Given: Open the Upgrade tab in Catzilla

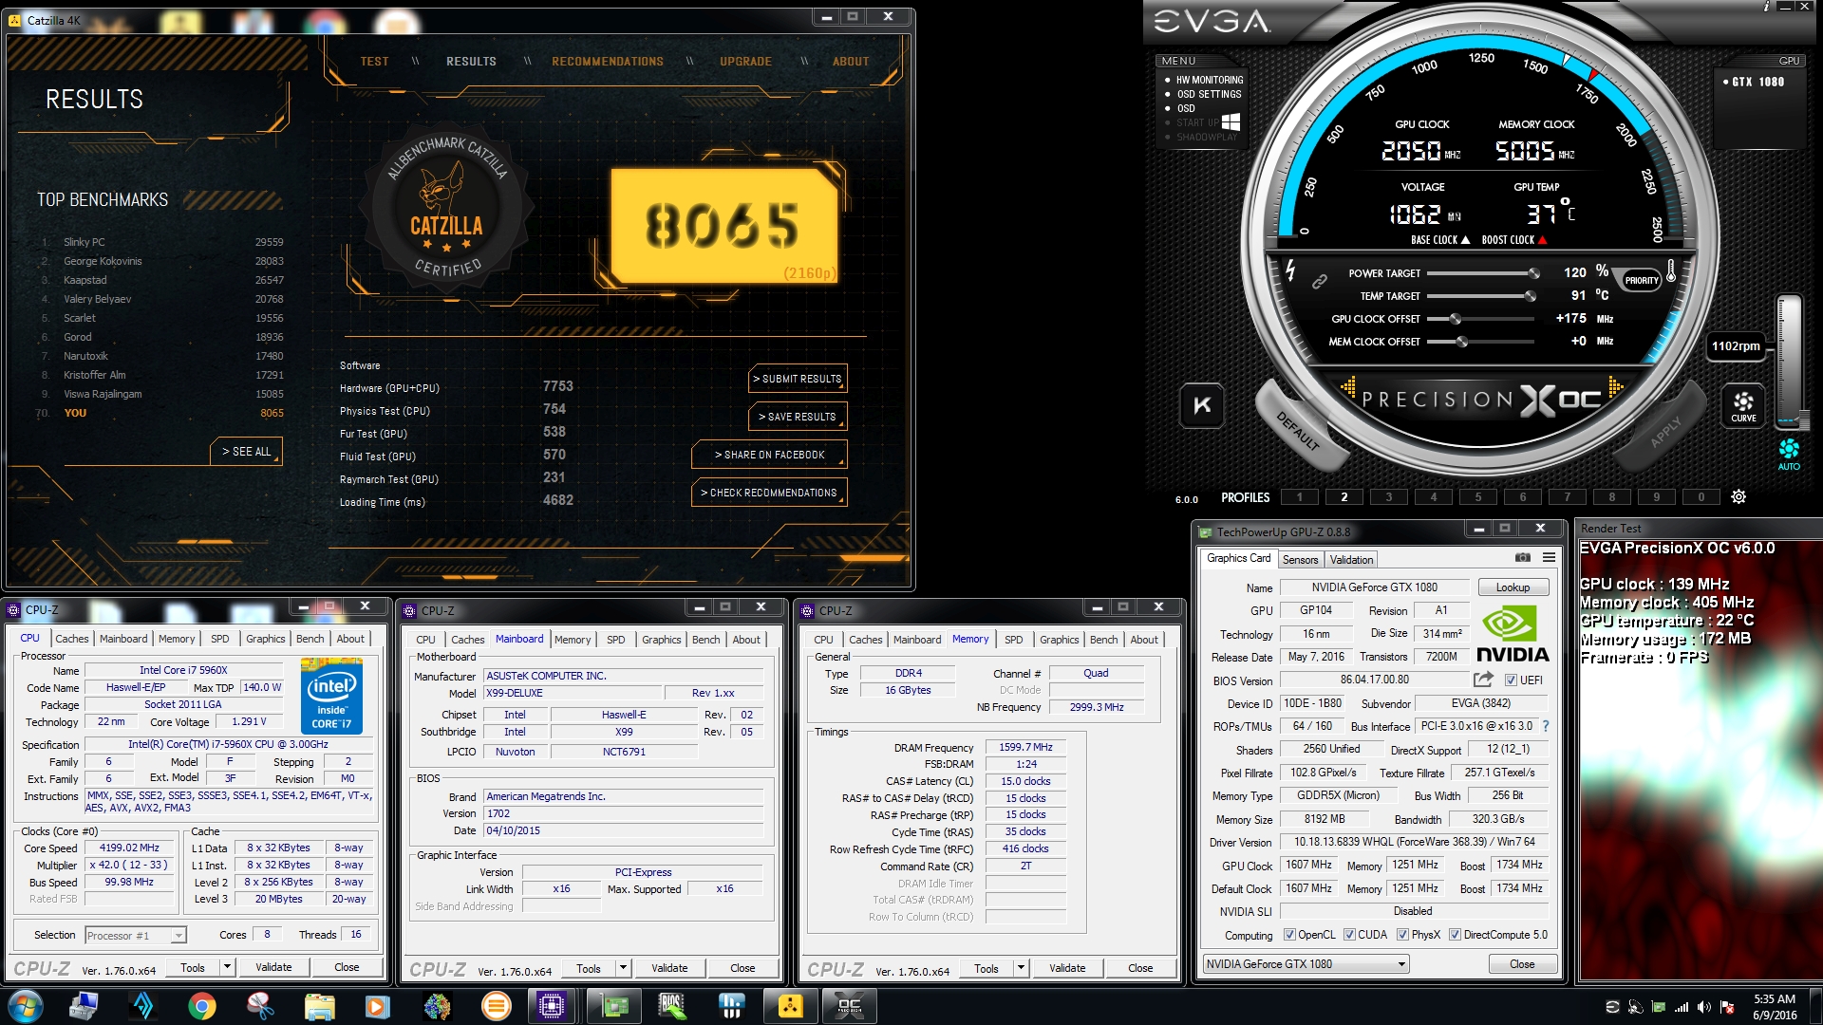Looking at the screenshot, I should point(745,62).
